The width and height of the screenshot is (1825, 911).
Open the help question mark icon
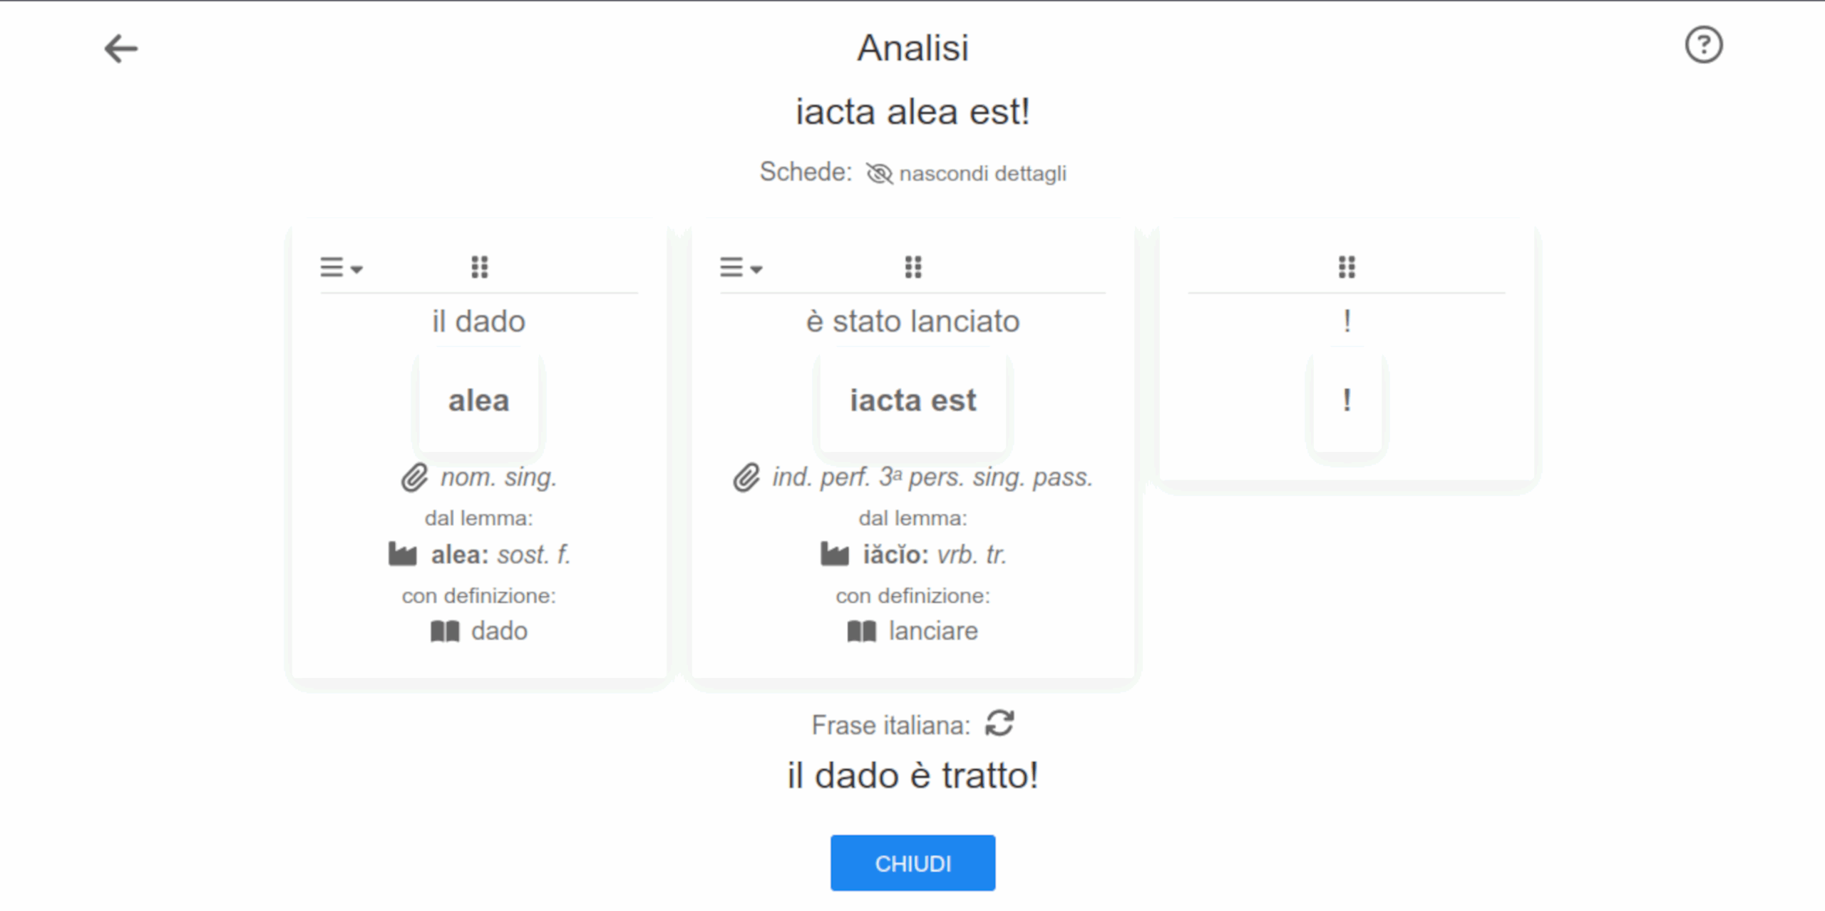point(1703,45)
